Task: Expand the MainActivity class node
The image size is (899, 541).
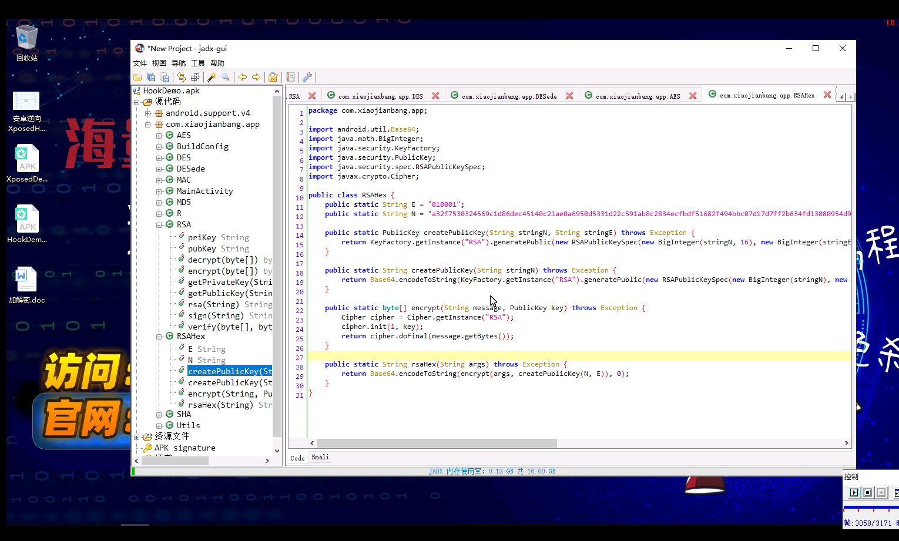Action: coord(159,191)
